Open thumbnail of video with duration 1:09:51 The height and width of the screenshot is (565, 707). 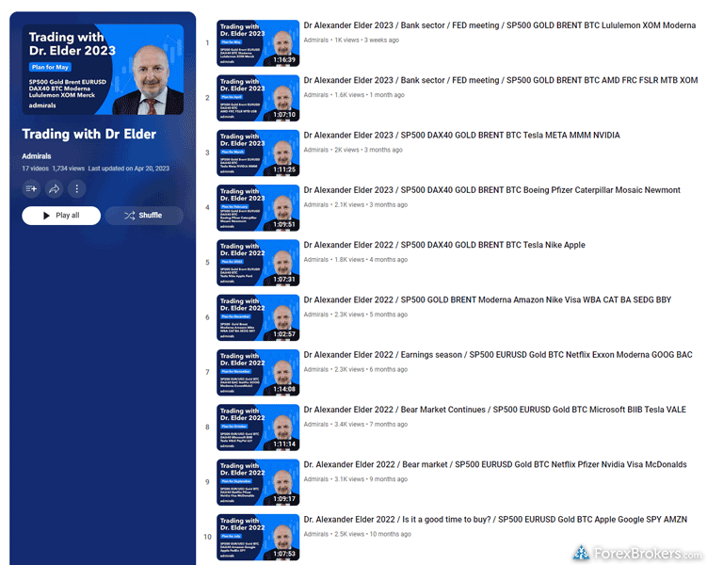tap(258, 208)
